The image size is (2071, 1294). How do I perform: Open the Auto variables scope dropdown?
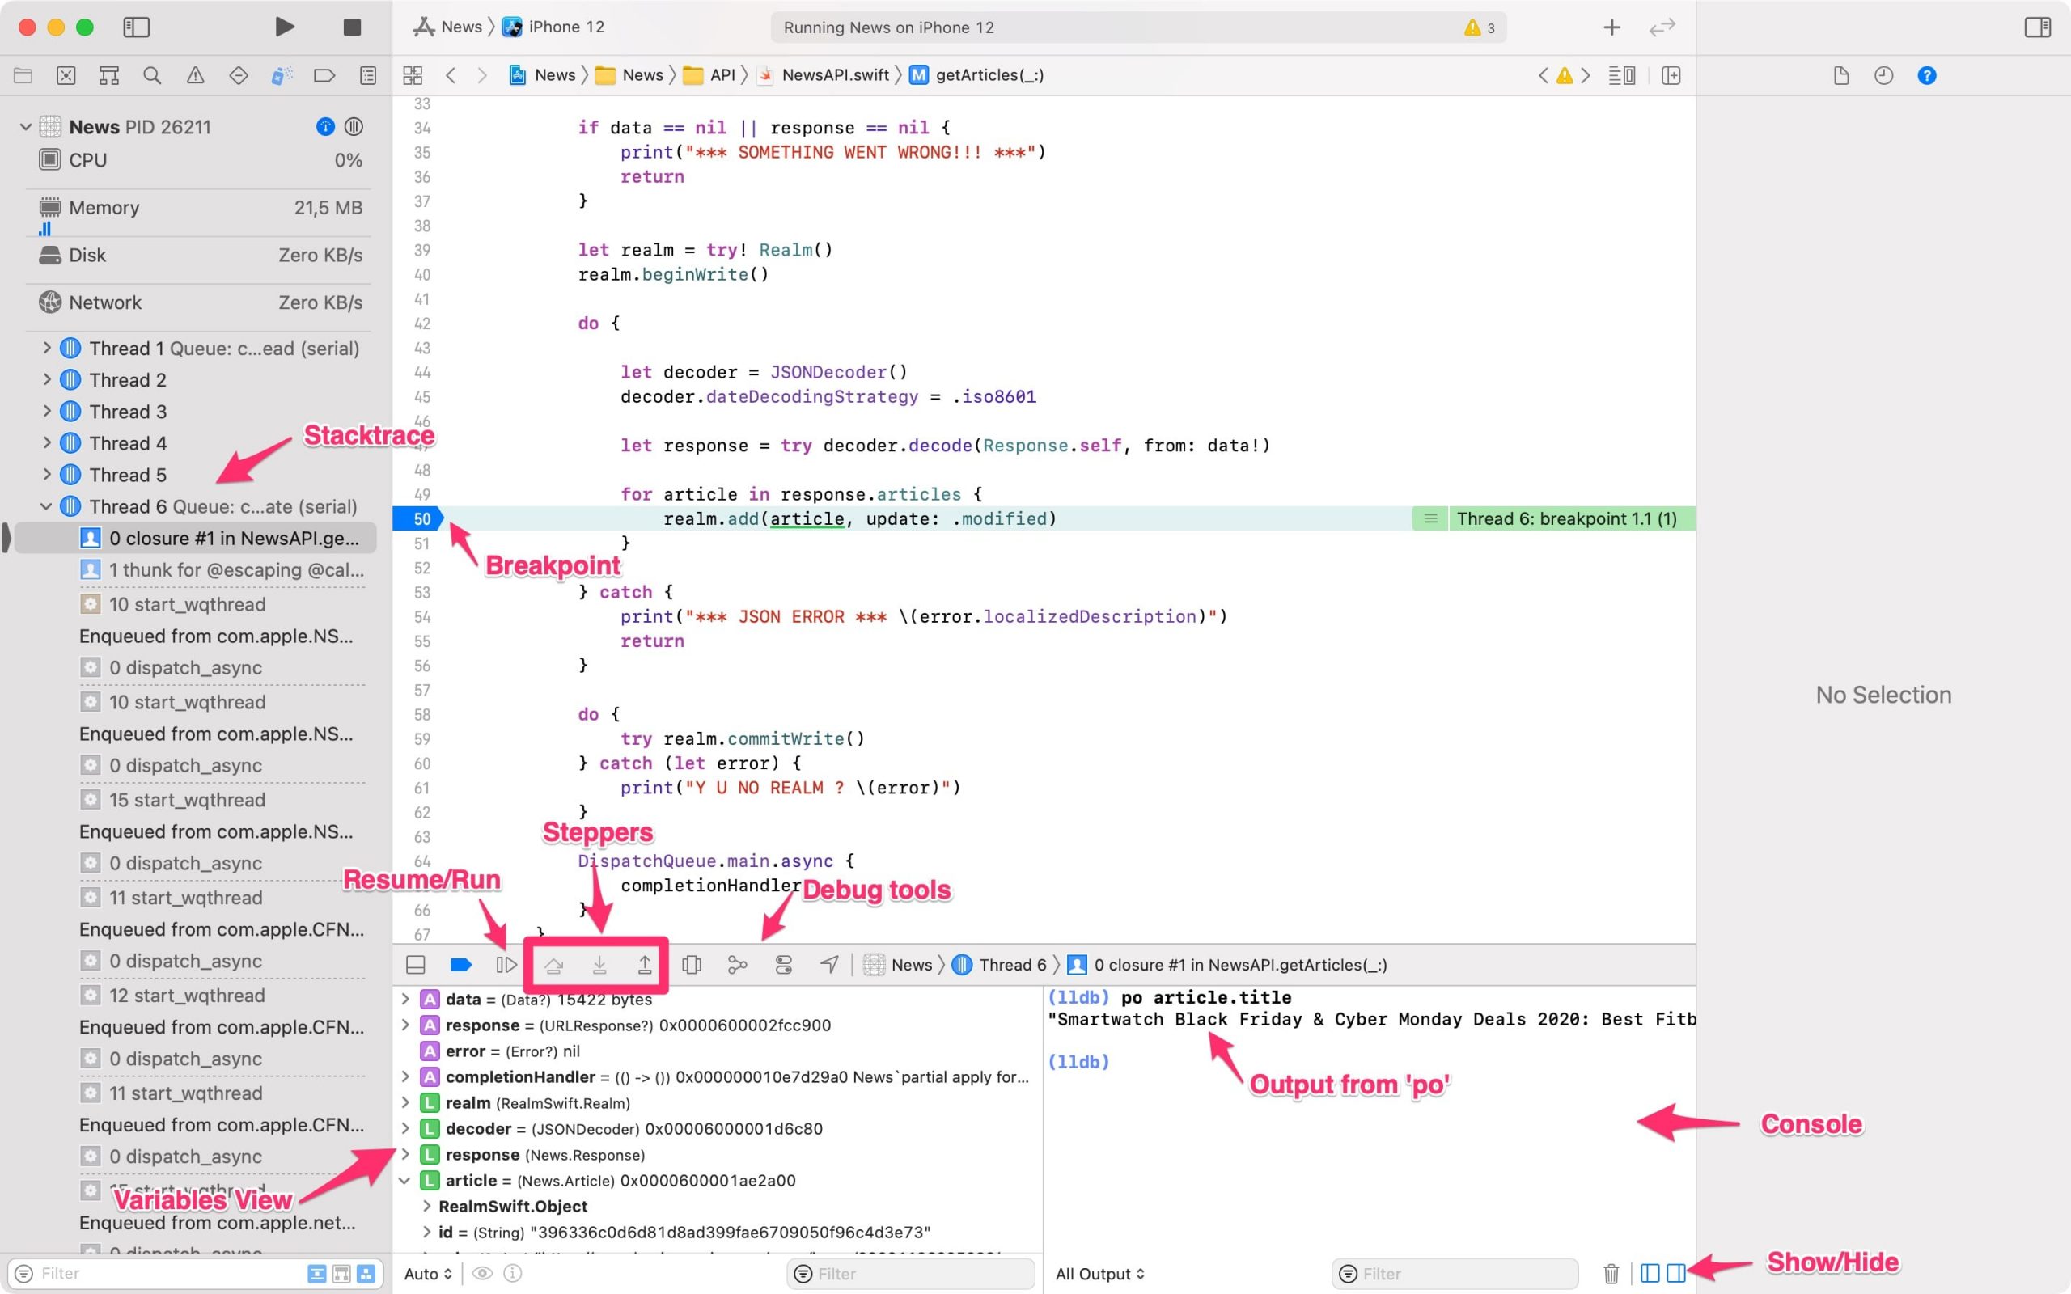point(427,1274)
